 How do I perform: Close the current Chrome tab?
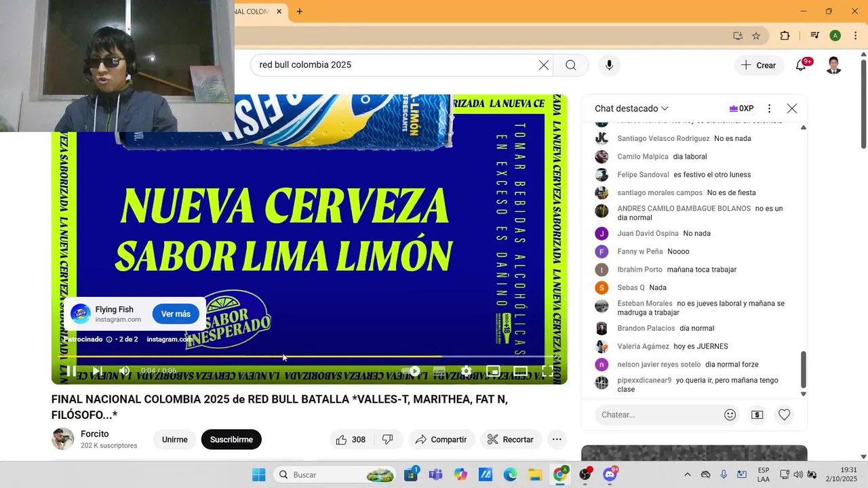(x=279, y=12)
